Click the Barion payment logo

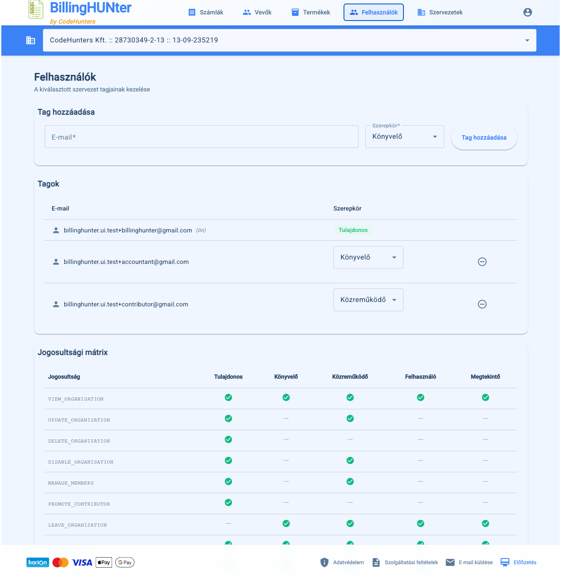[38, 562]
